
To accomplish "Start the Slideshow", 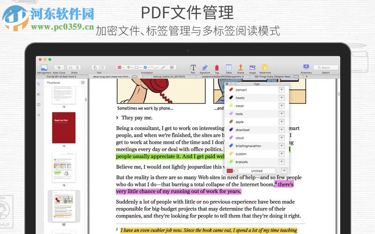I will click(306, 67).
